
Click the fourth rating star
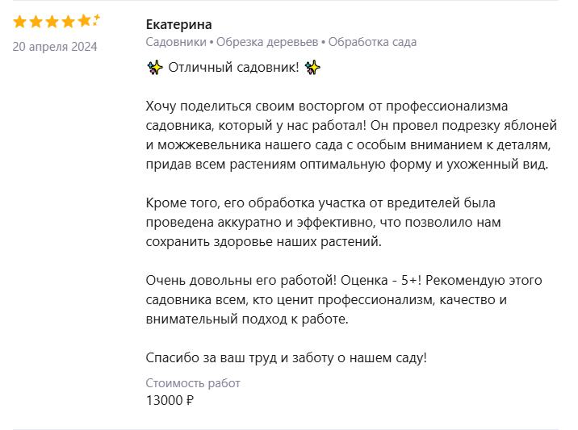(x=69, y=21)
